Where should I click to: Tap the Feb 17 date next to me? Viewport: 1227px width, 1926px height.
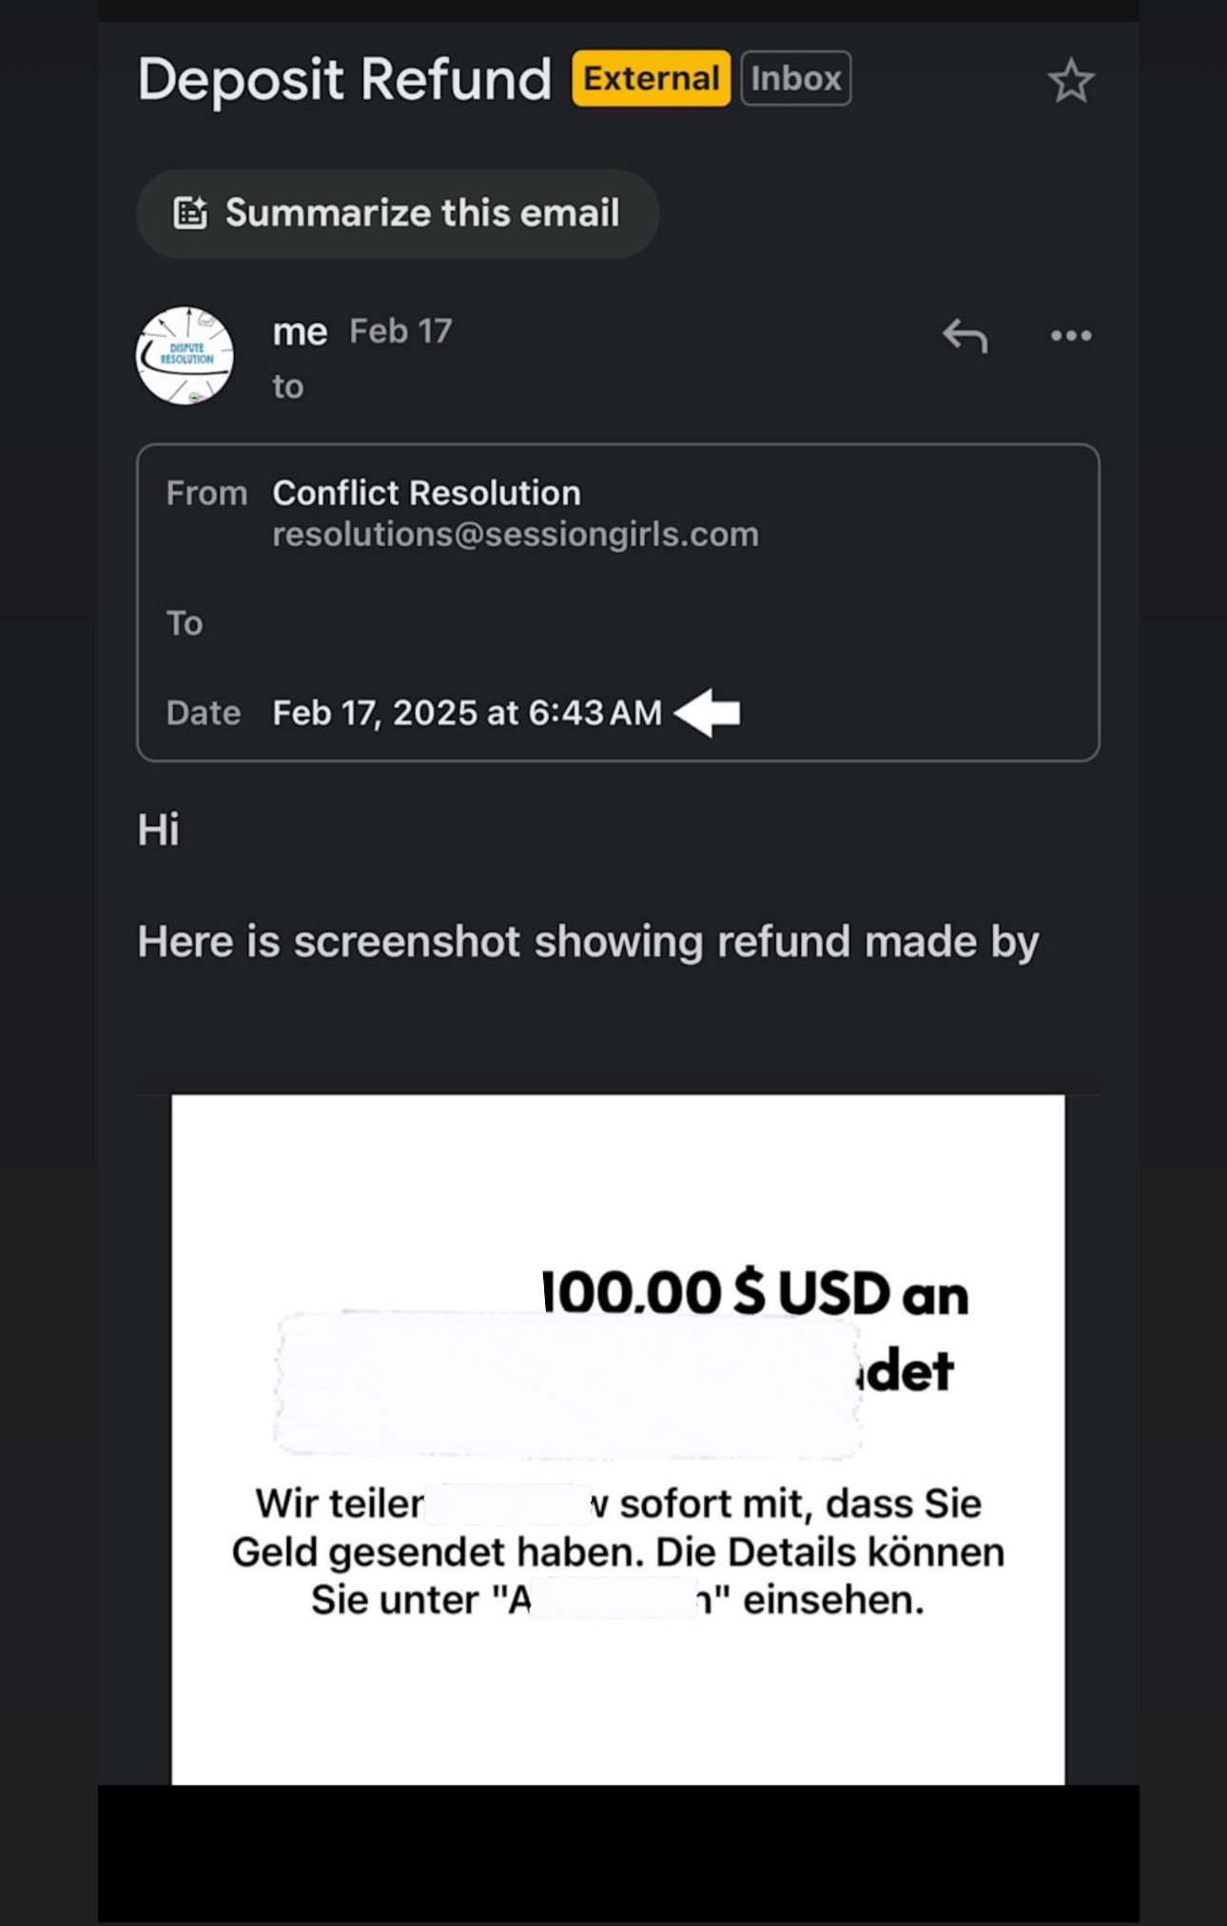coord(400,331)
